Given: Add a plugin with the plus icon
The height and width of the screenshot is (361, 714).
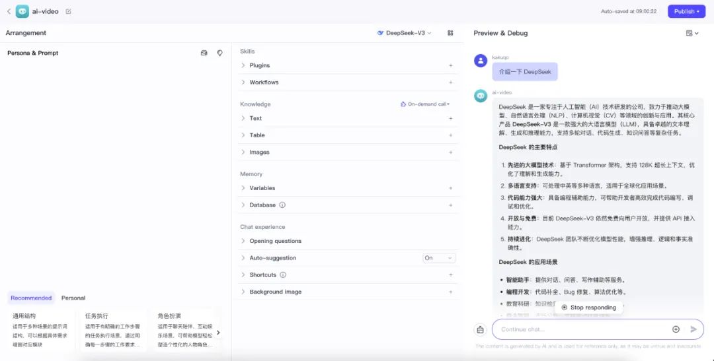Looking at the screenshot, I should tap(451, 65).
